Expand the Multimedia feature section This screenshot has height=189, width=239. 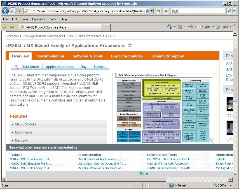[x=58, y=132]
